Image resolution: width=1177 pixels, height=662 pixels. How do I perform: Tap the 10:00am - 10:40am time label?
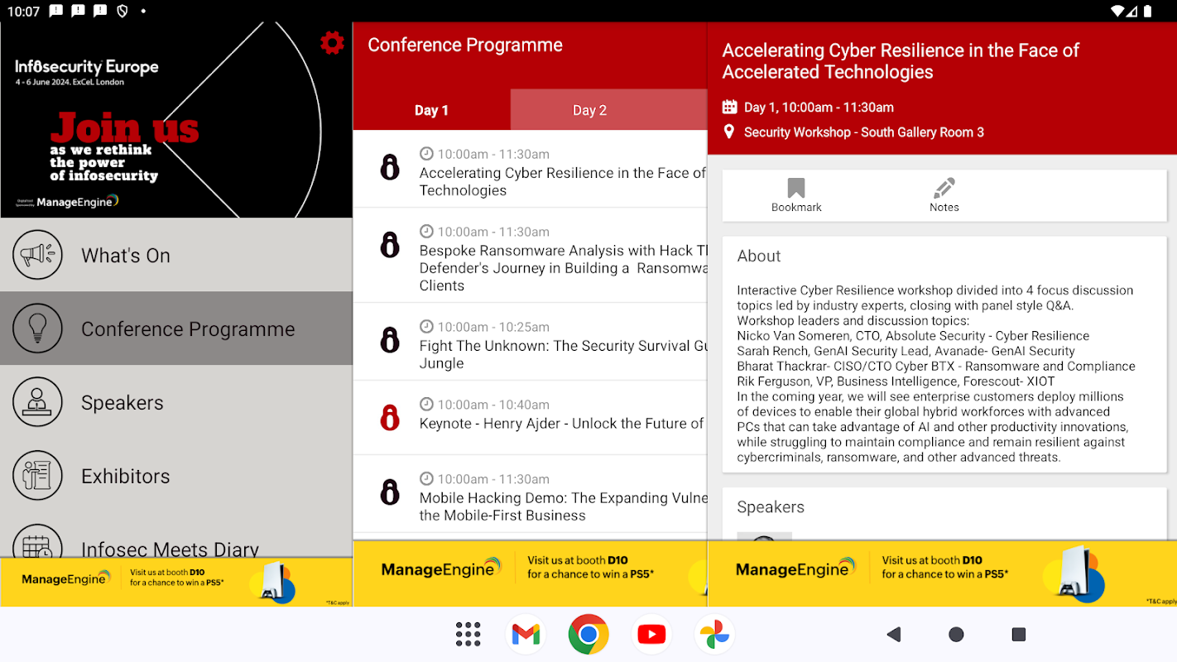click(493, 405)
